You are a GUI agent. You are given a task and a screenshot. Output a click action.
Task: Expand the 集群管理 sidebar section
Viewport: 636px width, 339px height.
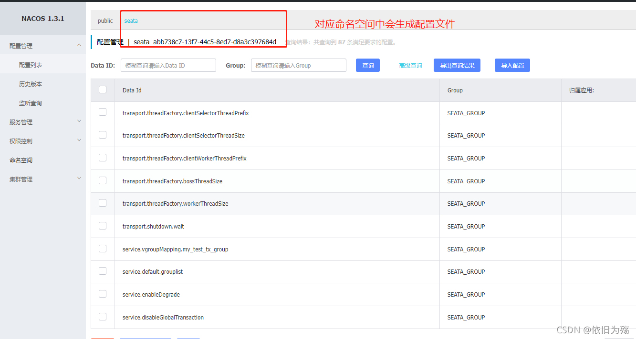[x=43, y=179]
